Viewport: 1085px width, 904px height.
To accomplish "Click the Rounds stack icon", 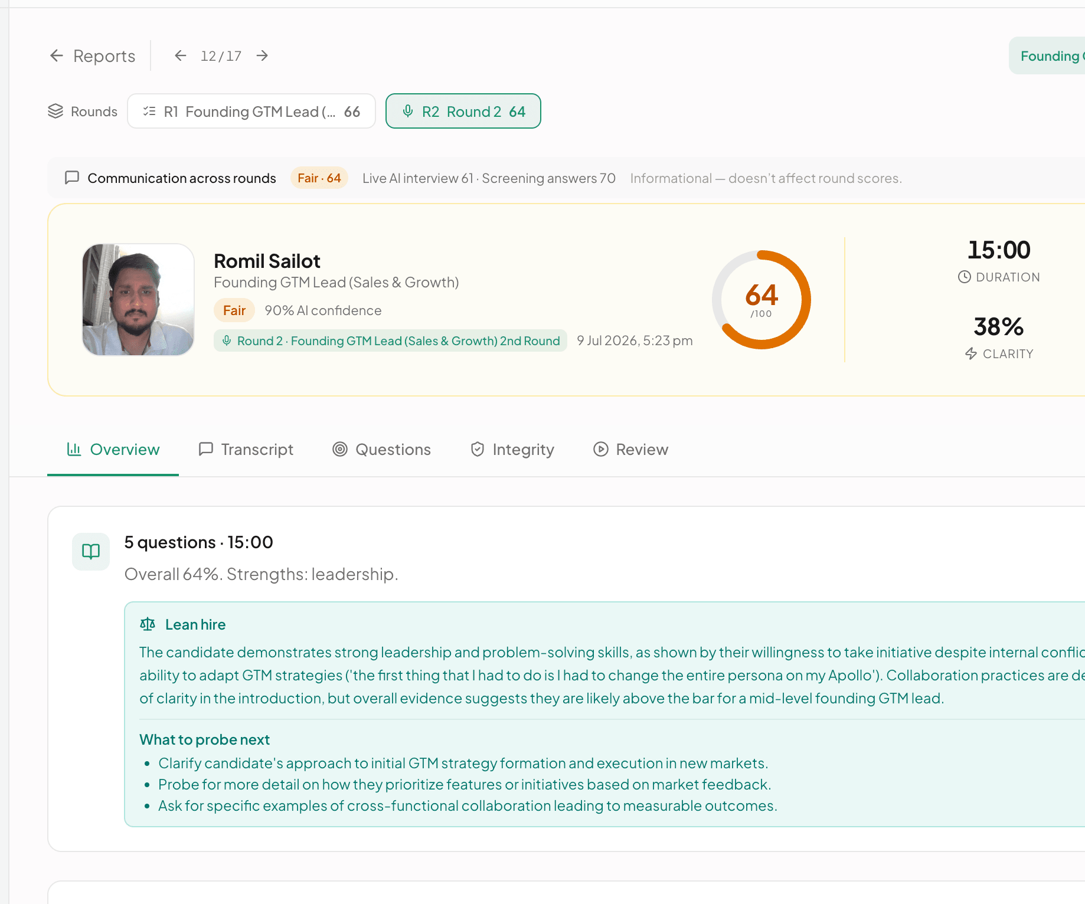I will pos(55,111).
